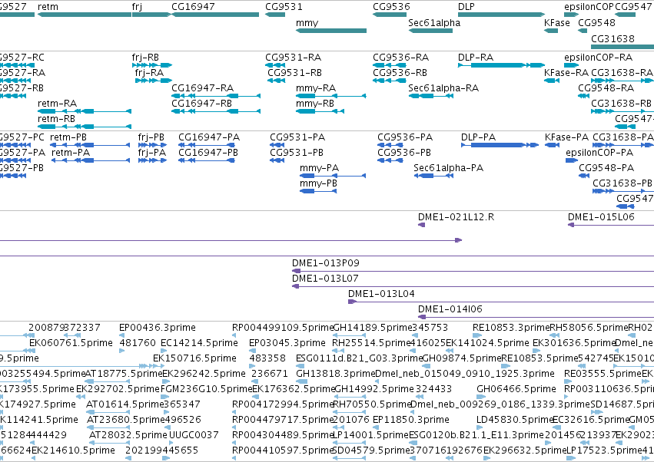Open transcript retm-RA
This screenshot has height=462, width=654.
(x=85, y=111)
